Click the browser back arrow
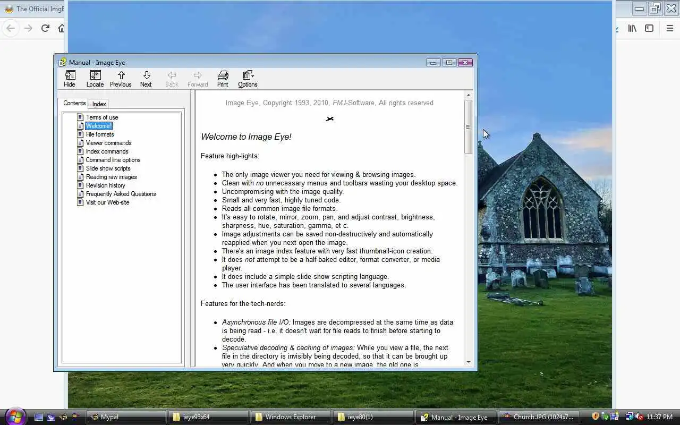The height and width of the screenshot is (425, 680). pyautogui.click(x=11, y=28)
